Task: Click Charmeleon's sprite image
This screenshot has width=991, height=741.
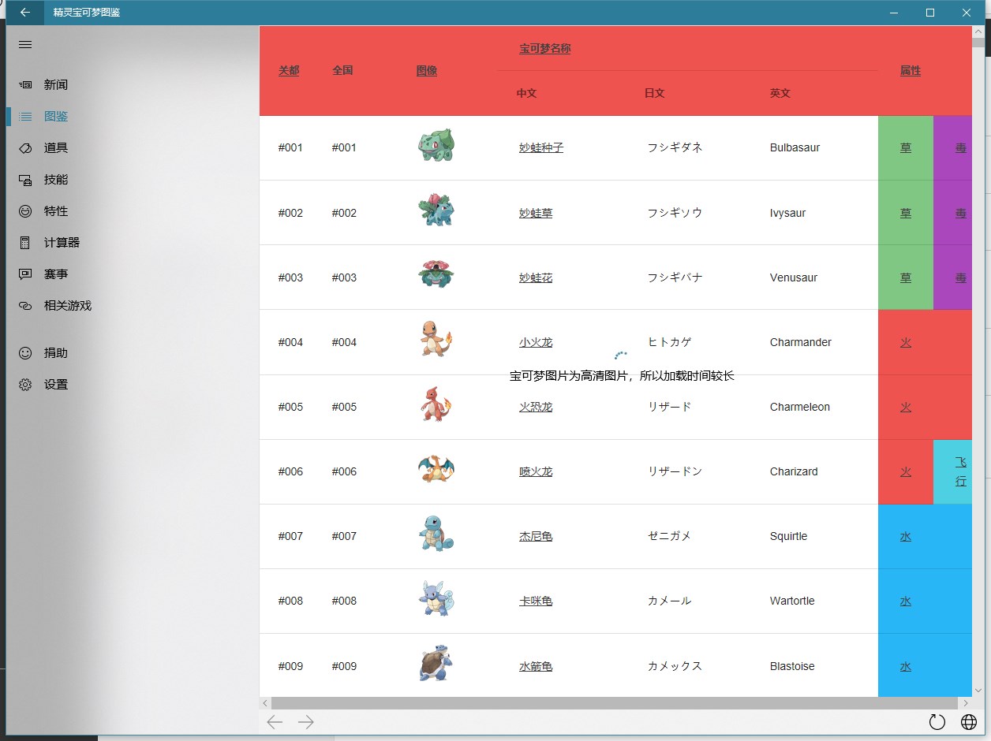Action: click(436, 404)
